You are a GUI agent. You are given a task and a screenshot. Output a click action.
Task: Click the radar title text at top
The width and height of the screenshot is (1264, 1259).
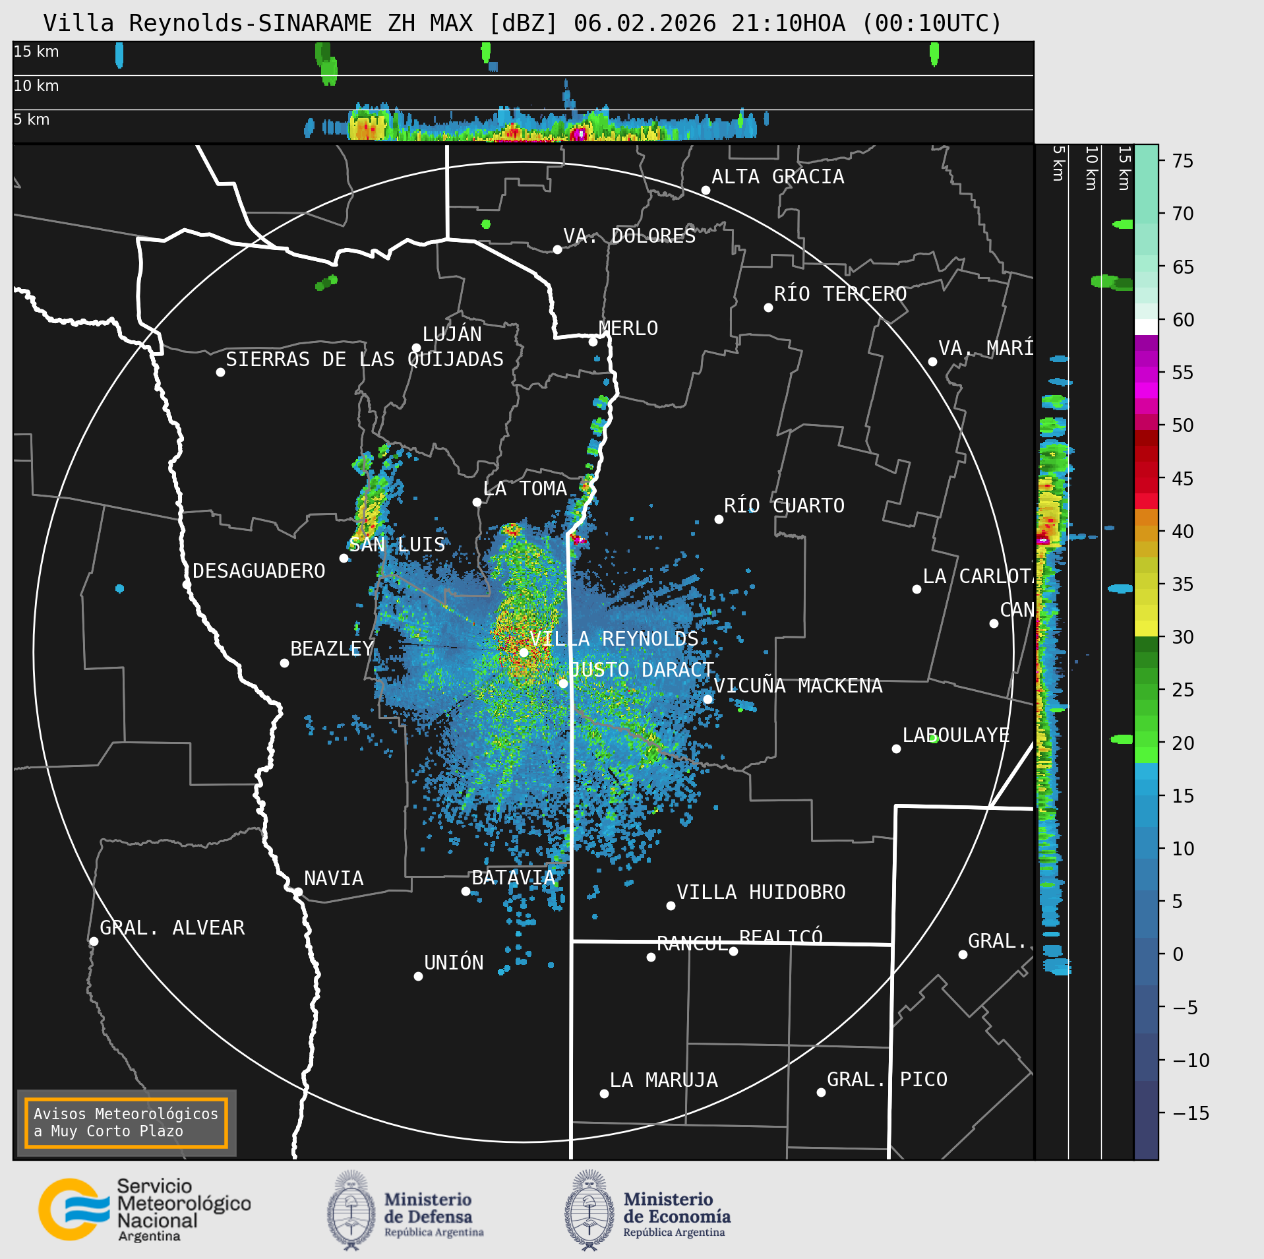[522, 23]
